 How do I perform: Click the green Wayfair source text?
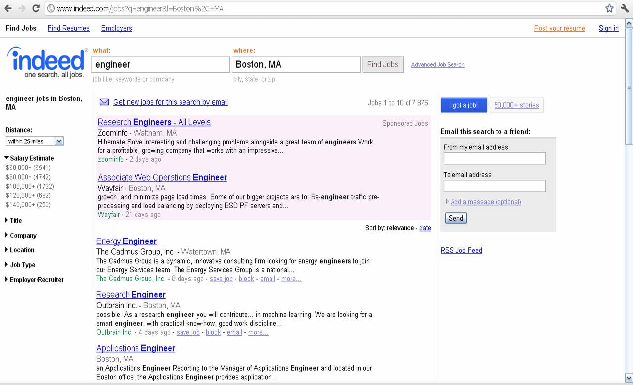[109, 214]
